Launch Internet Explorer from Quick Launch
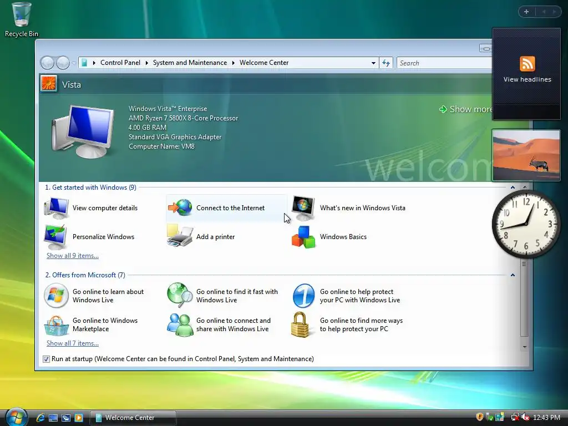The width and height of the screenshot is (568, 426). point(40,418)
